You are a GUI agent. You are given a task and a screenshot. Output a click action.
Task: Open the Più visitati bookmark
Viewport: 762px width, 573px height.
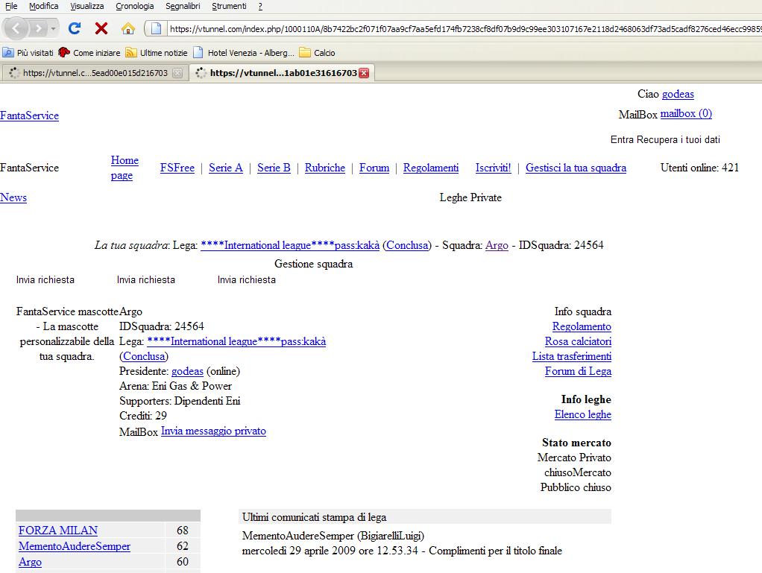(x=28, y=53)
